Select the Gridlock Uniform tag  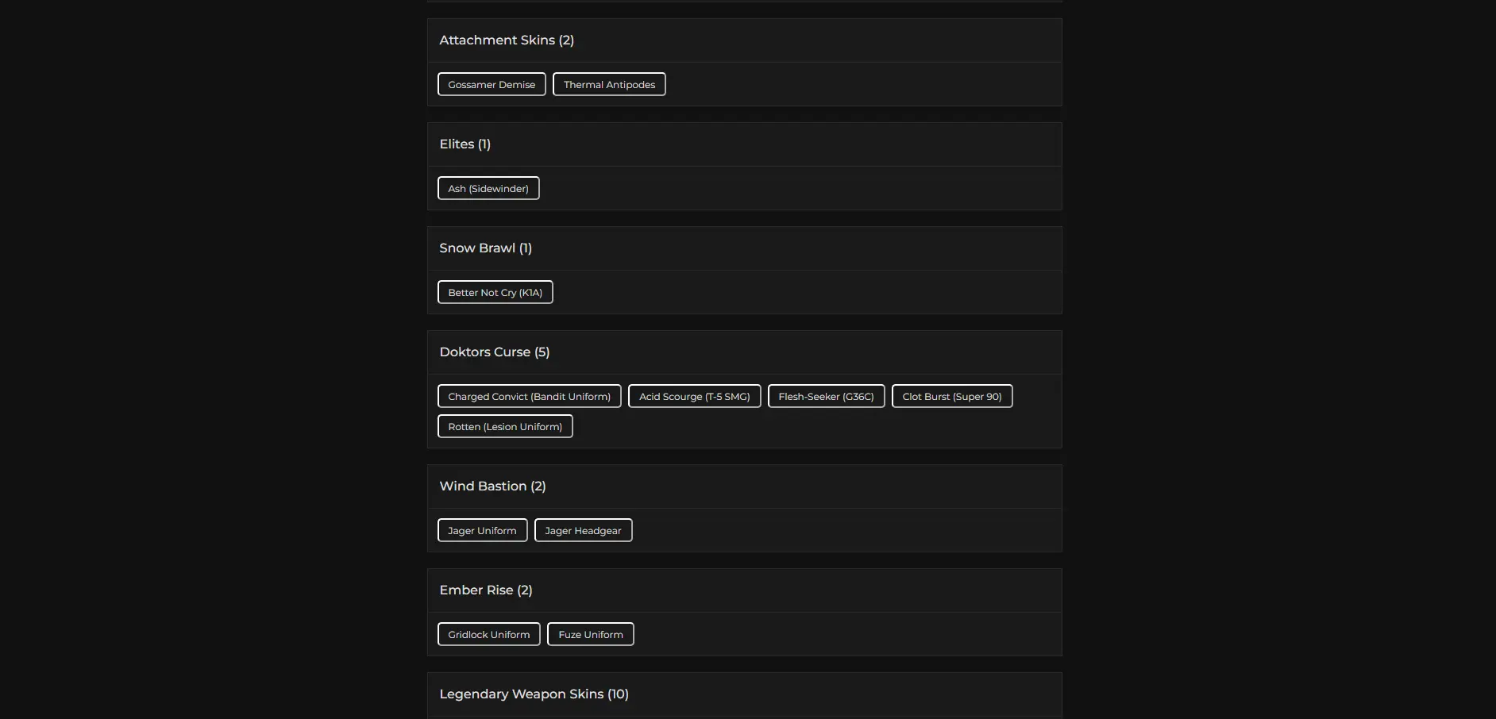(x=488, y=634)
